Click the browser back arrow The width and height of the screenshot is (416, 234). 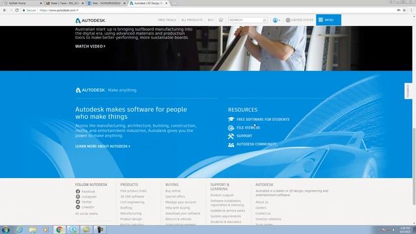click(x=5, y=10)
